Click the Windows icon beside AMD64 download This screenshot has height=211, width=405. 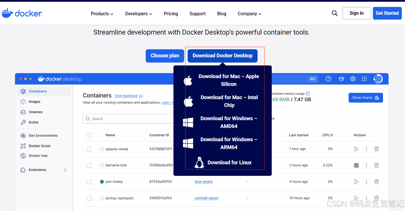click(188, 123)
